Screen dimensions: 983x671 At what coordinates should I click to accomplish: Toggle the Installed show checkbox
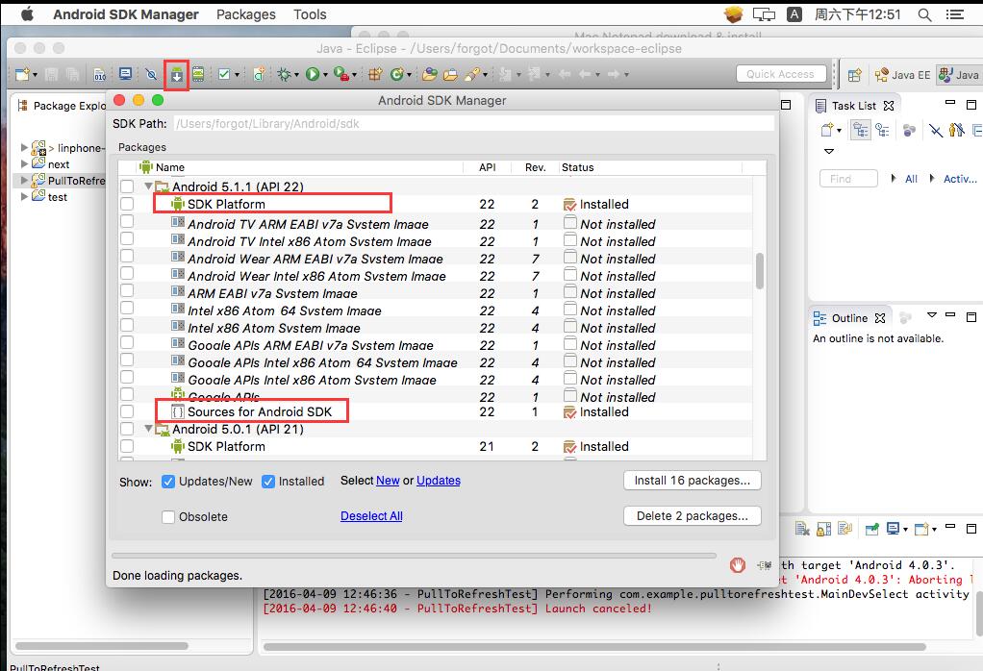pyautogui.click(x=268, y=482)
